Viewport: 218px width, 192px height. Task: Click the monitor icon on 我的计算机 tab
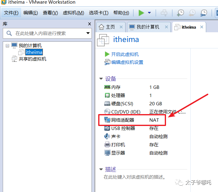click(x=132, y=27)
